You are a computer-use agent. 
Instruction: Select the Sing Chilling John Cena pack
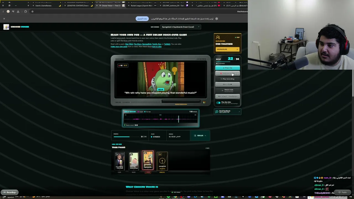point(119,161)
